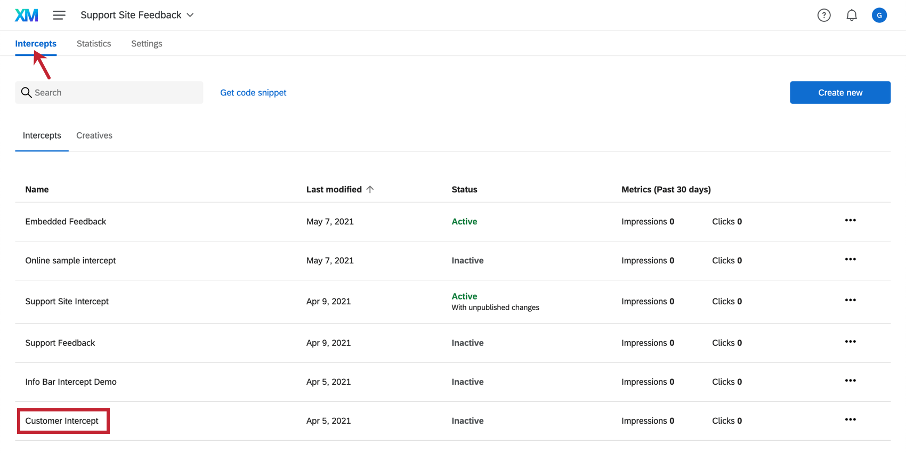Switch to the Settings tab
The image size is (906, 453).
tap(147, 44)
